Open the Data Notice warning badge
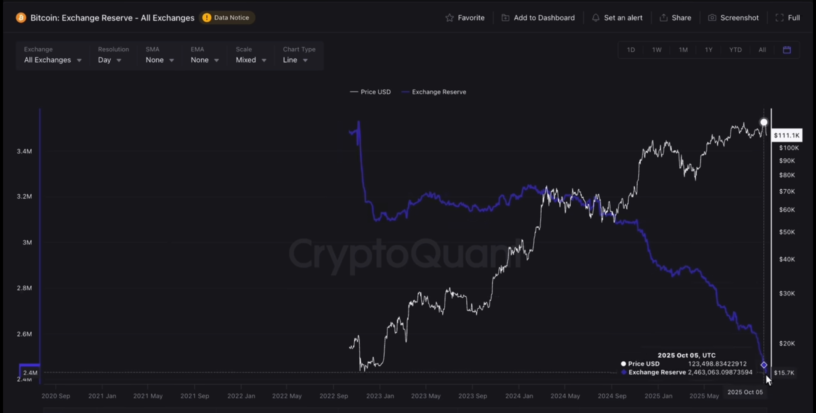The height and width of the screenshot is (413, 816). point(227,18)
